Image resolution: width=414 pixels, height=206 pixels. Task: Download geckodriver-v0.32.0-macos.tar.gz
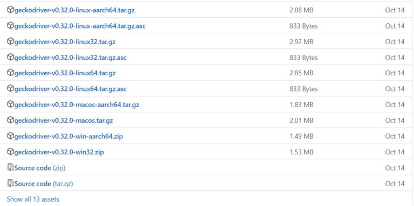64,120
